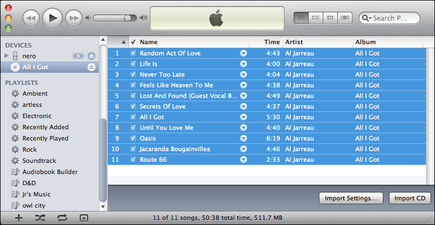Skip ahead with the fast-forward button

click(74, 18)
